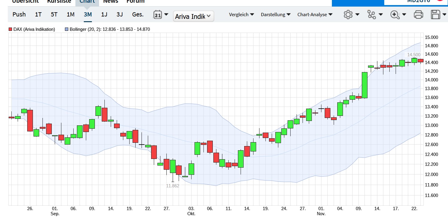The width and height of the screenshot is (448, 220).
Task: Open the magnifier zoom menu
Action: 398,14
